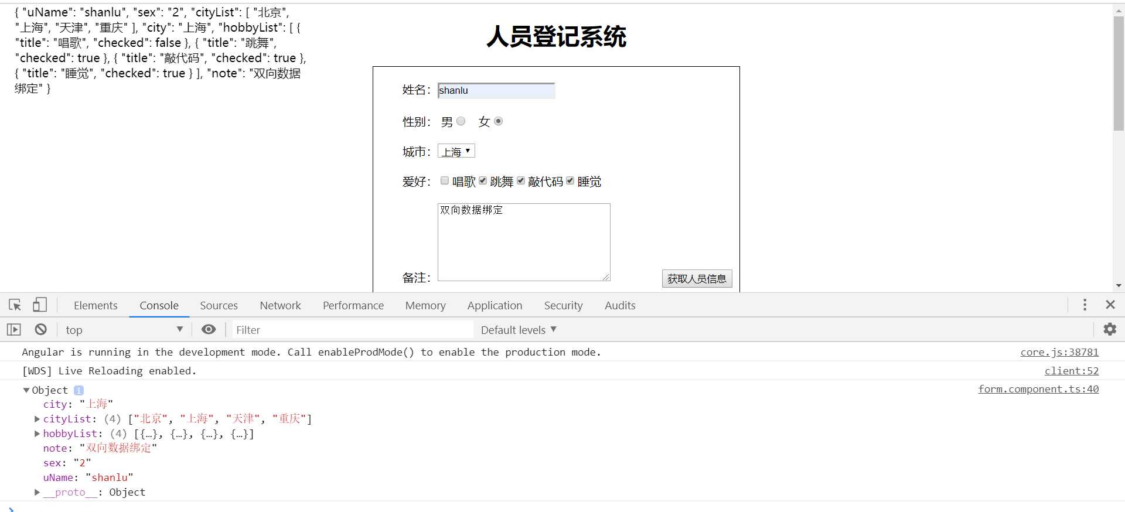Click the console input prompt arrow

click(11, 509)
